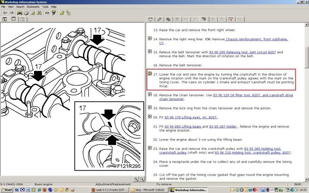Screen dimensions: 309x193
Task: Open the Bookmarks menu
Action: coord(33,7)
